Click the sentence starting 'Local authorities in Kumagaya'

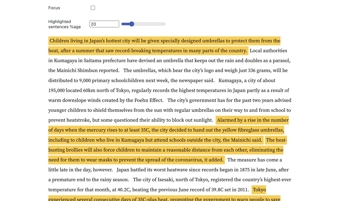coord(170,61)
